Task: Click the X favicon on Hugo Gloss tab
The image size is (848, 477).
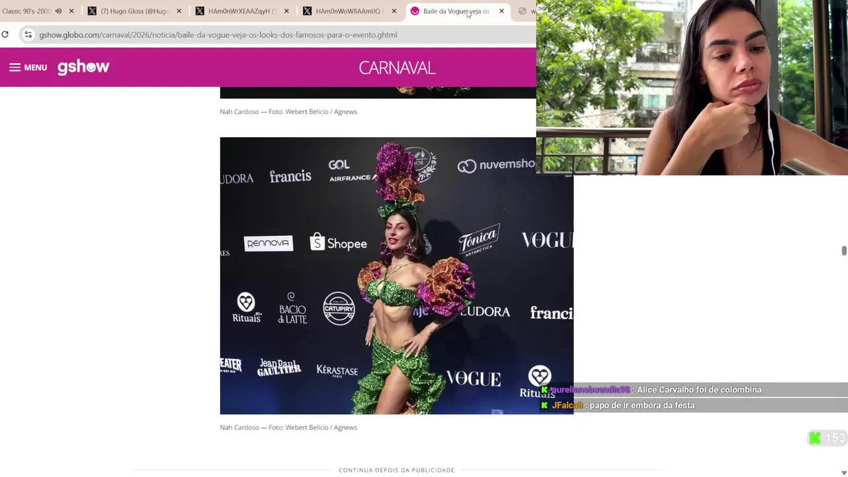Action: point(92,11)
